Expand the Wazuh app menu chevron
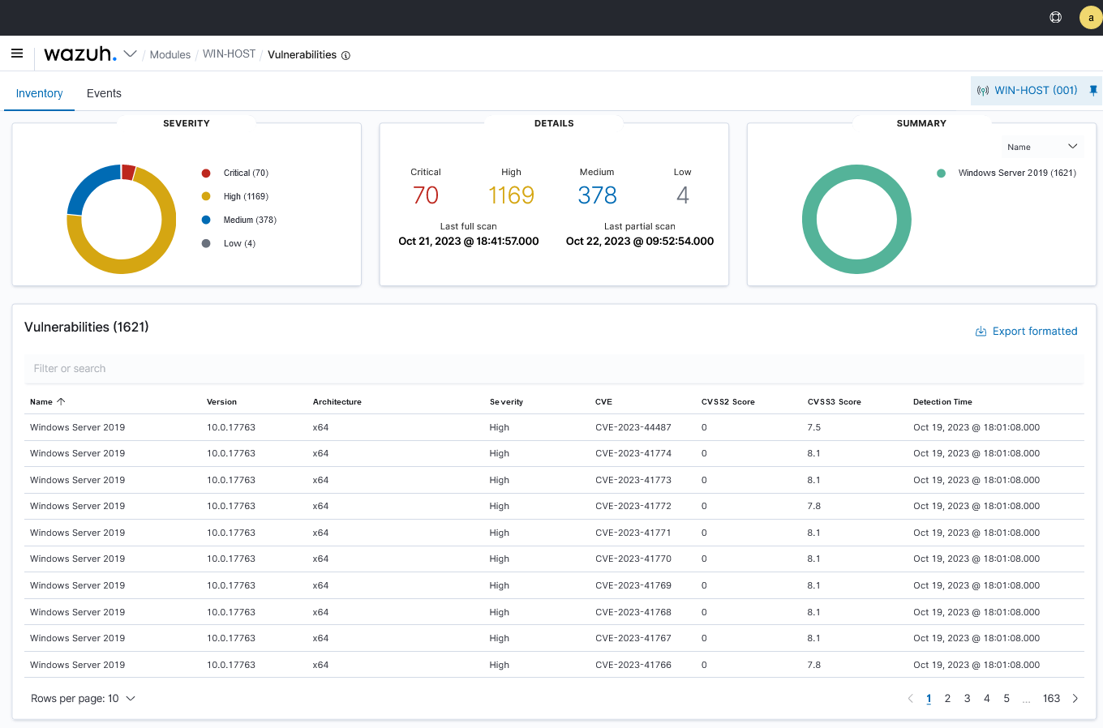 [130, 54]
